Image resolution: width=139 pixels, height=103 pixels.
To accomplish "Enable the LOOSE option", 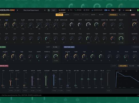I will (x=77, y=15).
